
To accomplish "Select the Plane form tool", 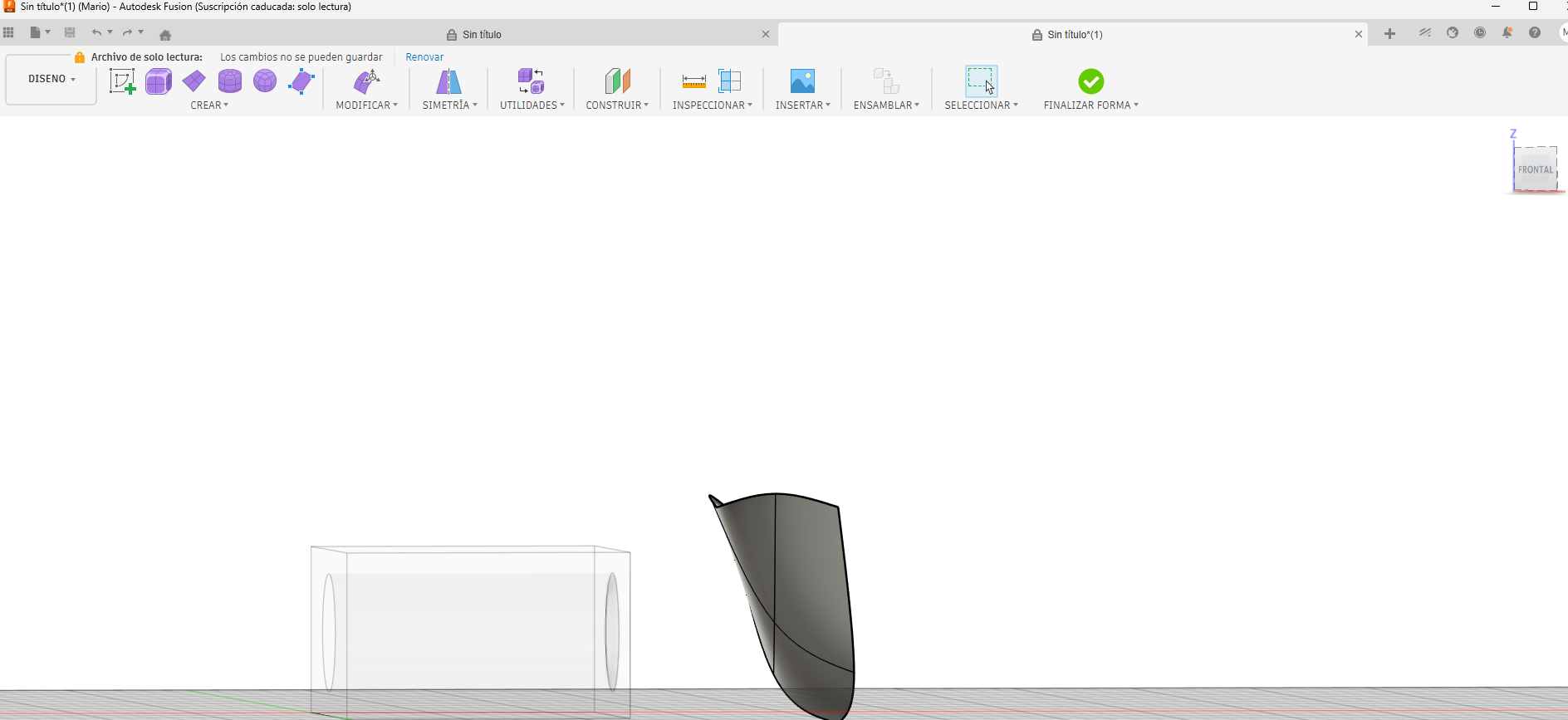I will click(x=194, y=81).
